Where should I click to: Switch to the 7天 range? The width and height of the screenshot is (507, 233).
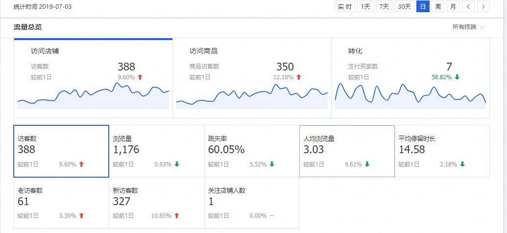coord(384,6)
